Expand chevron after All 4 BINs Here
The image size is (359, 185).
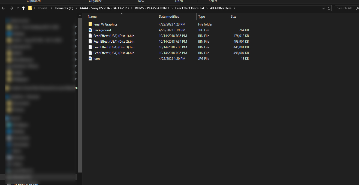(234, 8)
